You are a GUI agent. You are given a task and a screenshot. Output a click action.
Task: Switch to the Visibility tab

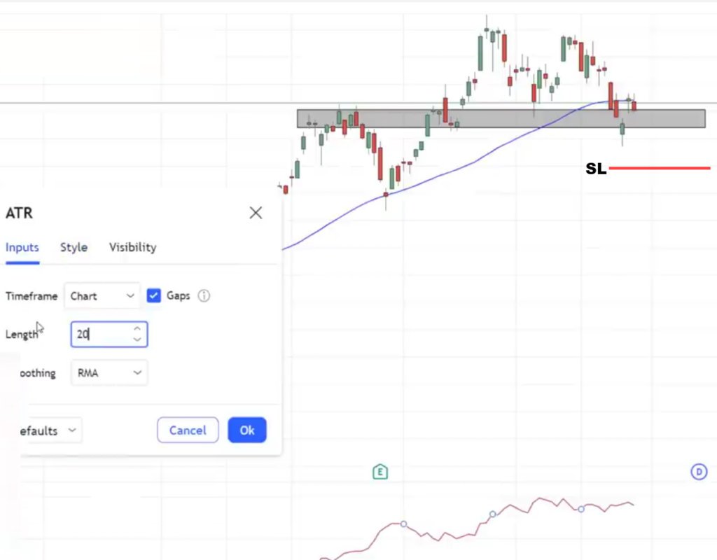tap(132, 247)
